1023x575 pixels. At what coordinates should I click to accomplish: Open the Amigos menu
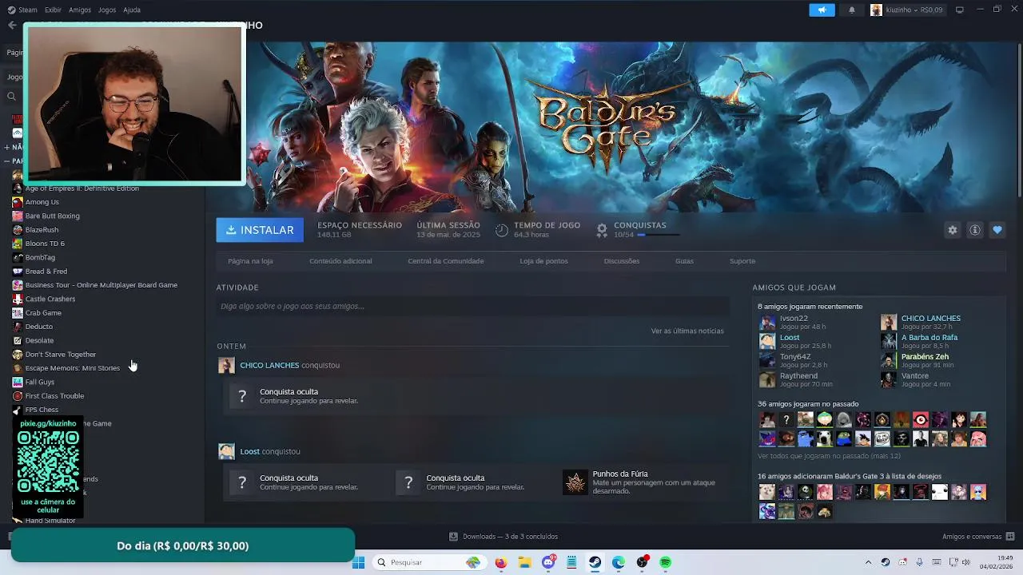point(80,10)
